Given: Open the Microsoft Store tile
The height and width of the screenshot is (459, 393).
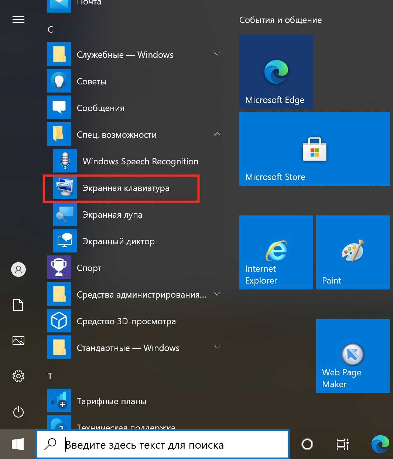Looking at the screenshot, I should pyautogui.click(x=315, y=149).
